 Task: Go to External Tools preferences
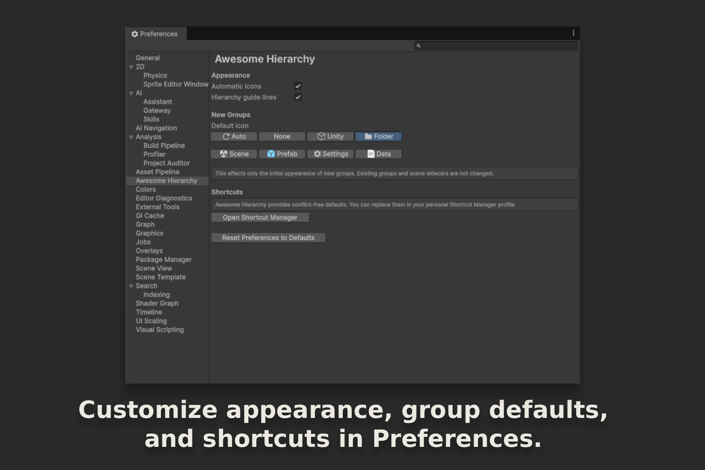tap(158, 207)
